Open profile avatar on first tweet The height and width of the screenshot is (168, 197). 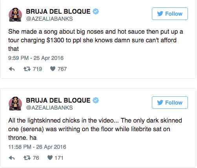tap(15, 14)
